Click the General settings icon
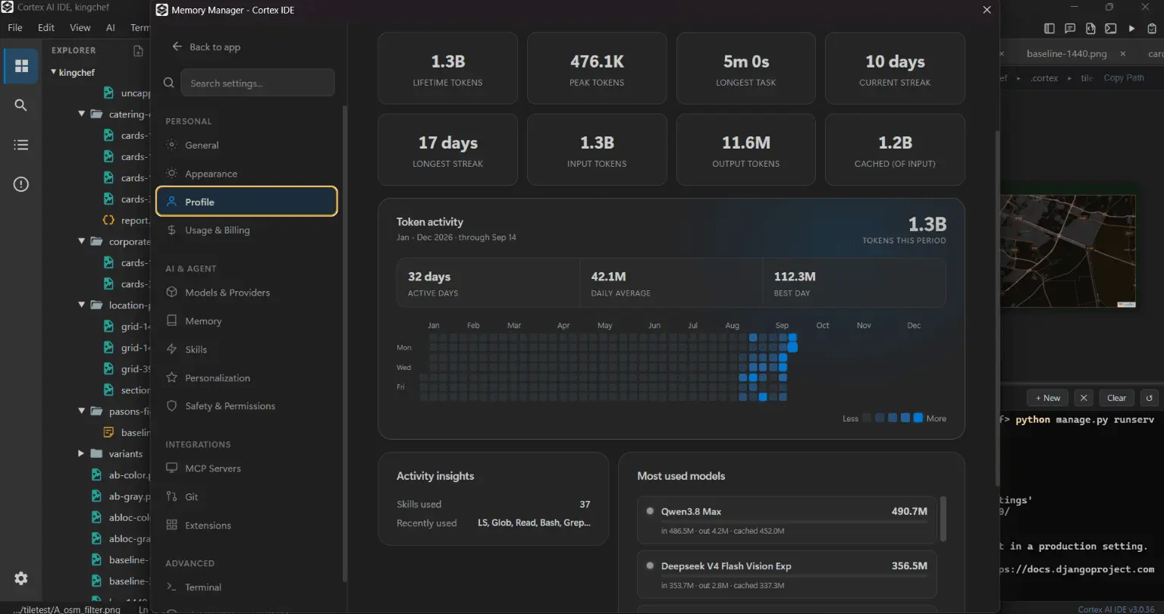1164x614 pixels. click(171, 145)
